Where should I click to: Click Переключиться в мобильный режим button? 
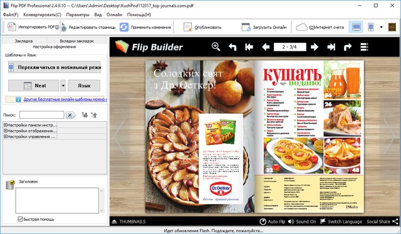(55, 67)
